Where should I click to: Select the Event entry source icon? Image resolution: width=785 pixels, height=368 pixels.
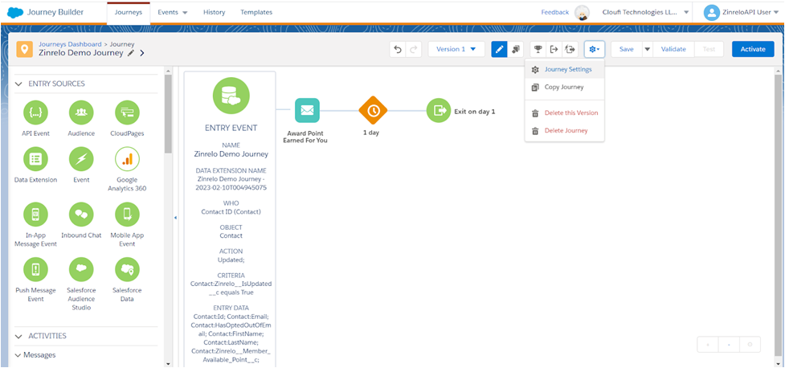81,159
